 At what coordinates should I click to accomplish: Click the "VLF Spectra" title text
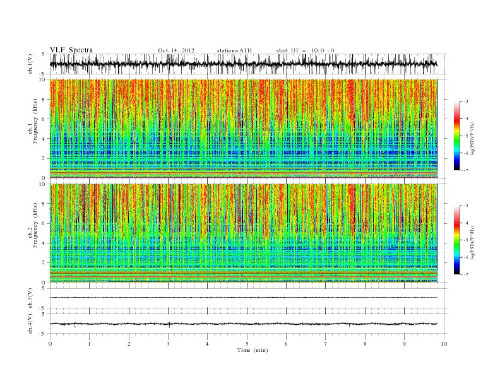click(71, 50)
